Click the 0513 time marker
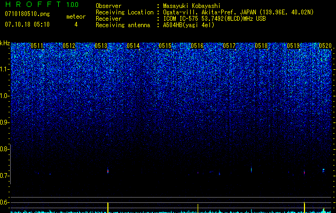336x213 pixels. pos(101,46)
